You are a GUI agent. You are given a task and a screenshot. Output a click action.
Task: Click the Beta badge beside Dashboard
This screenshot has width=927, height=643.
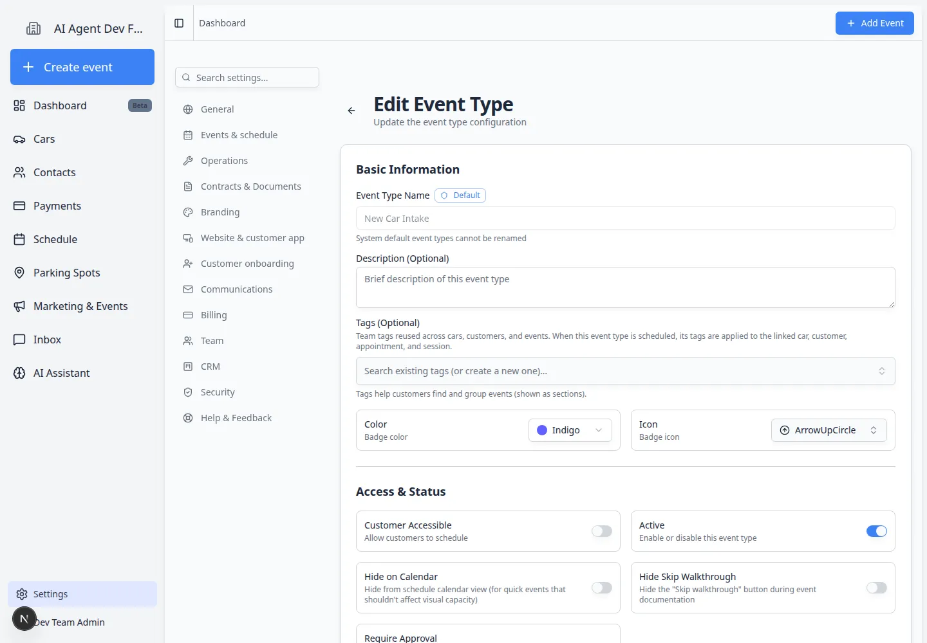[140, 105]
